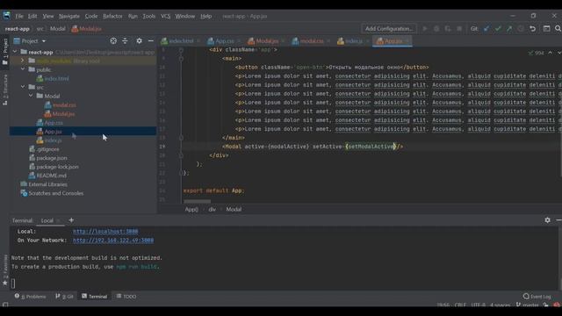The image size is (562, 316).
Task: Select App.css in the project tree
Action: pyautogui.click(x=54, y=123)
